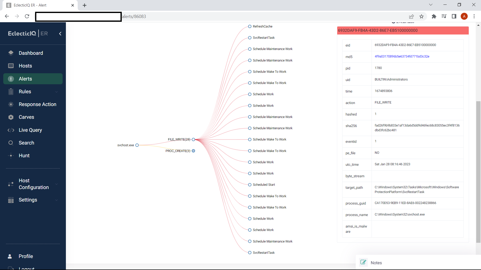Click the Hosts monitor icon

tap(11, 66)
